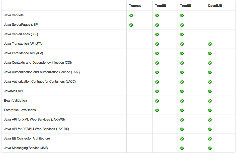Click Tomcat checkmark in Java Servlets row
The width and height of the screenshot is (237, 154).
131,15
